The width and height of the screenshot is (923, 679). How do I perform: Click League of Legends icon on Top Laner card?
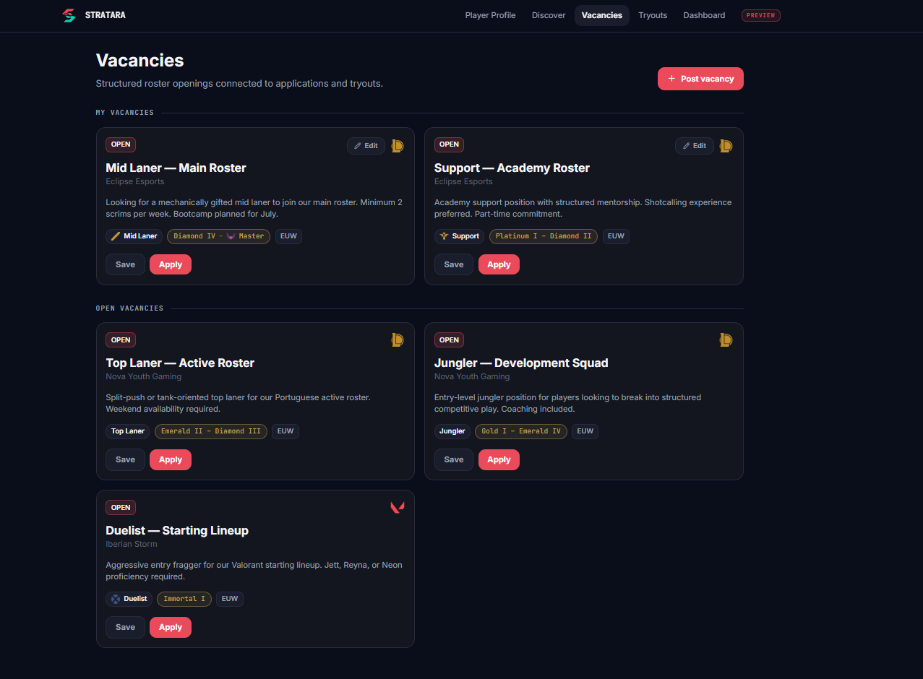click(x=398, y=339)
